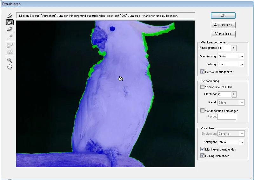Enable the Strukturiertes Bild checkbox
The width and height of the screenshot is (254, 180).
click(x=202, y=87)
